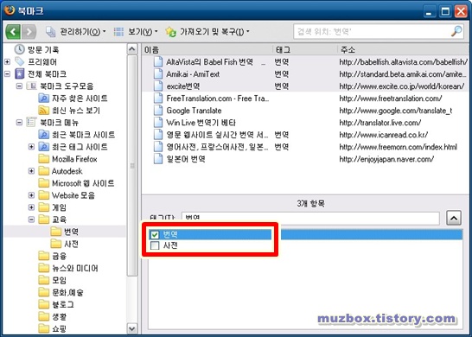This screenshot has width=472, height=337.
Task: Expand the 게임 folder
Action: click(31, 207)
